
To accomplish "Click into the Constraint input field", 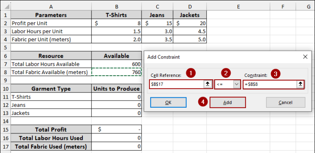I will [270, 85].
